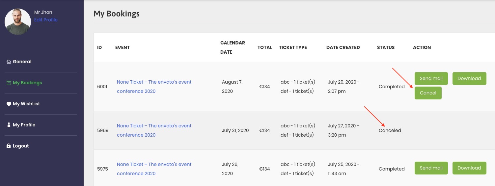
Task: Open event link for canceled booking 5969
Action: [154, 130]
